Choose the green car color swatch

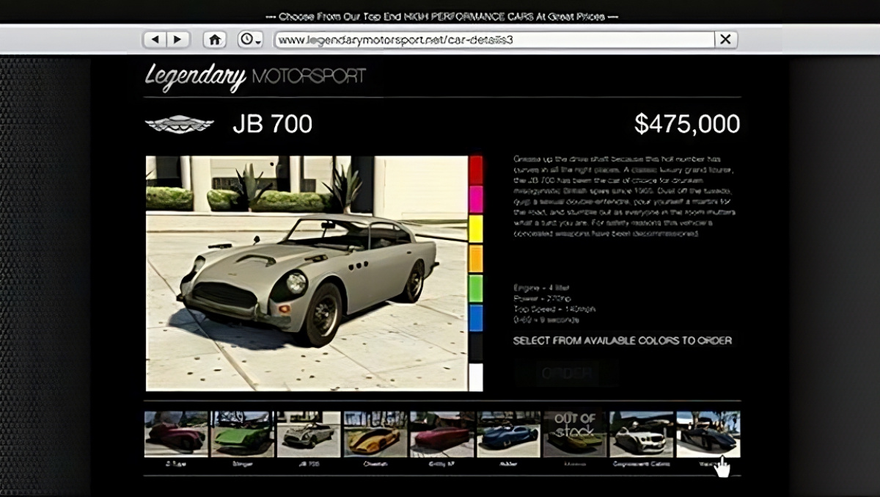click(476, 289)
